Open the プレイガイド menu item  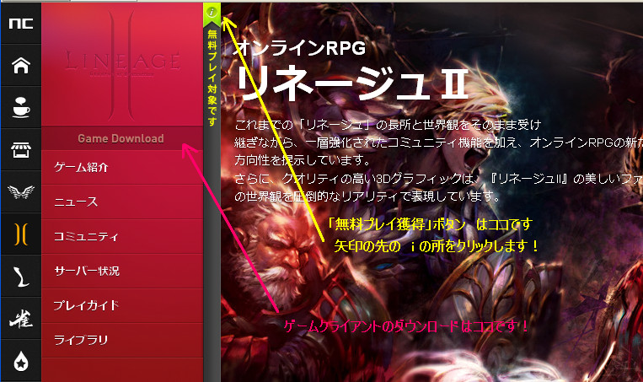122,305
